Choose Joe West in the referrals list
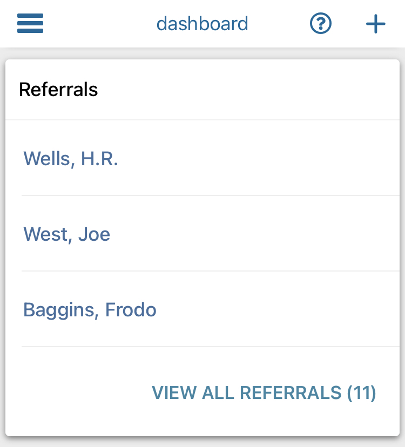 tap(67, 234)
